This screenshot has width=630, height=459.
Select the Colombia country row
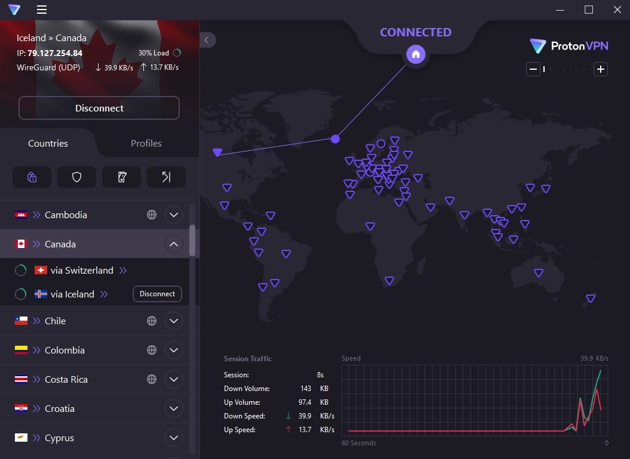click(x=94, y=350)
